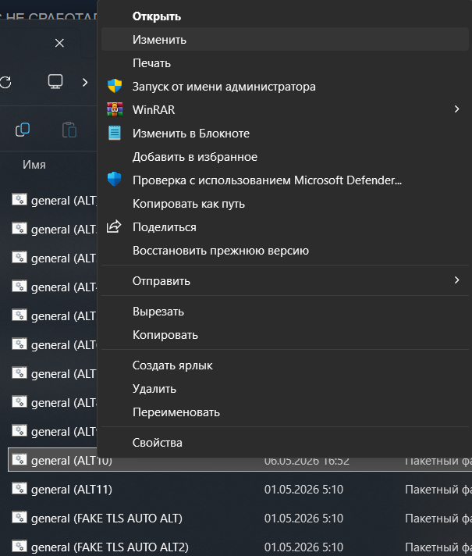Click the paste clipboard toolbar icon
The width and height of the screenshot is (472, 556).
coord(69,130)
